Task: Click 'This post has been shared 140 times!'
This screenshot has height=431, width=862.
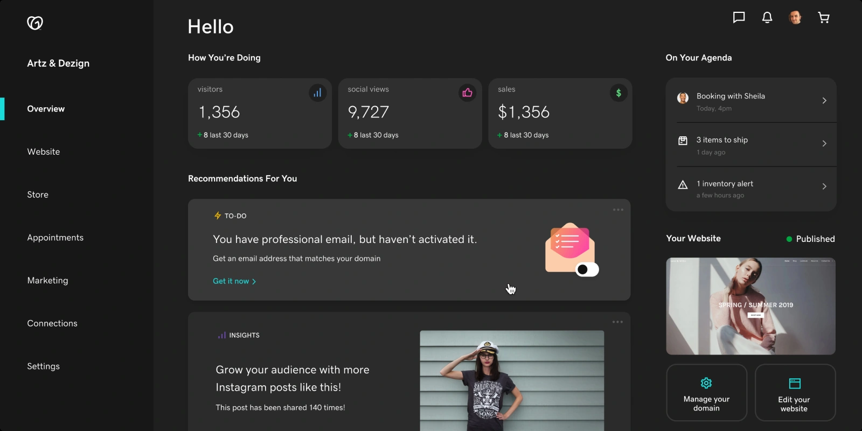Action: 280,407
